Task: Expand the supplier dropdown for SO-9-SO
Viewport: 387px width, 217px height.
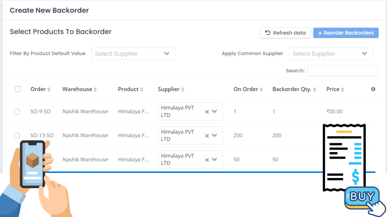Action: pos(214,111)
